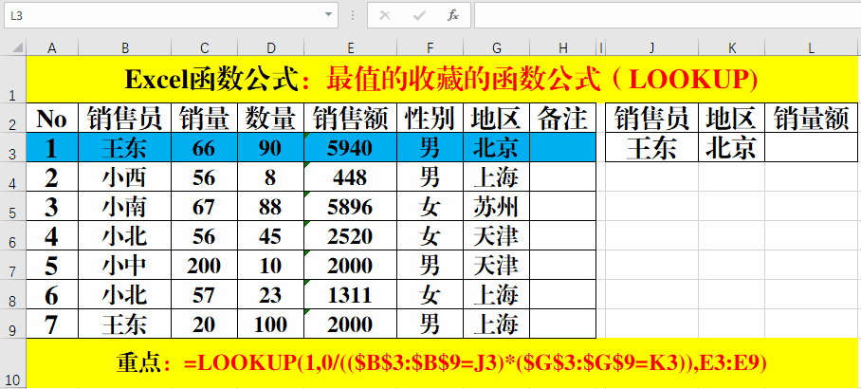Select column C header
Viewport: 861px width, 389px height.
(204, 48)
